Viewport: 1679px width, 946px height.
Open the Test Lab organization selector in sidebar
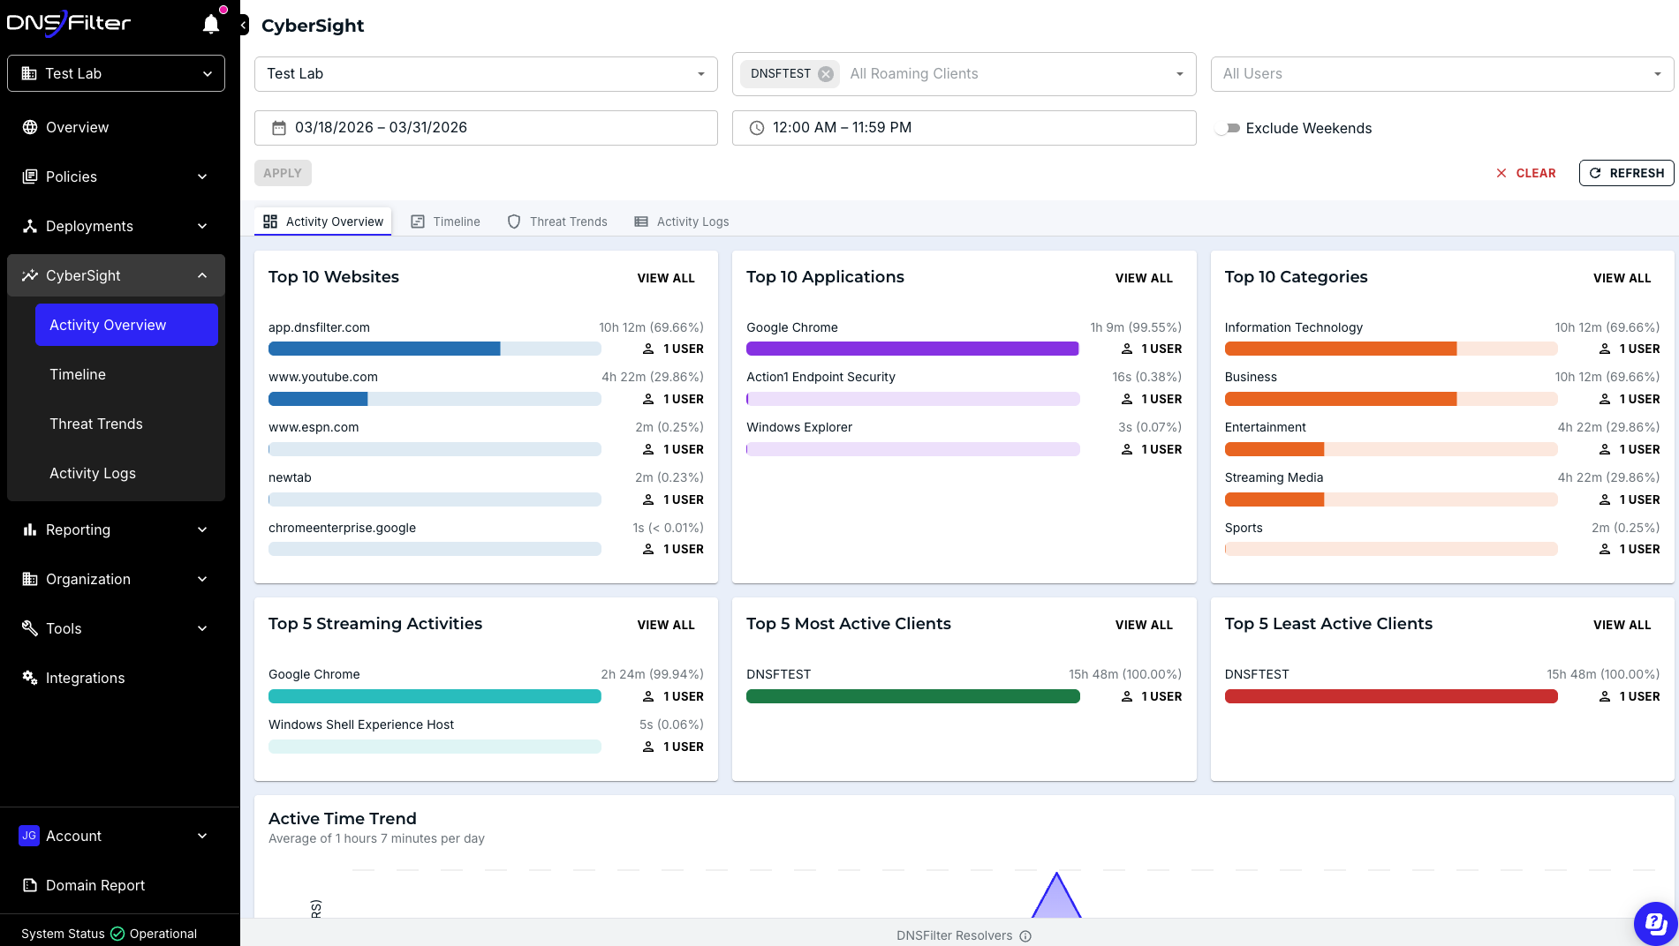(116, 73)
